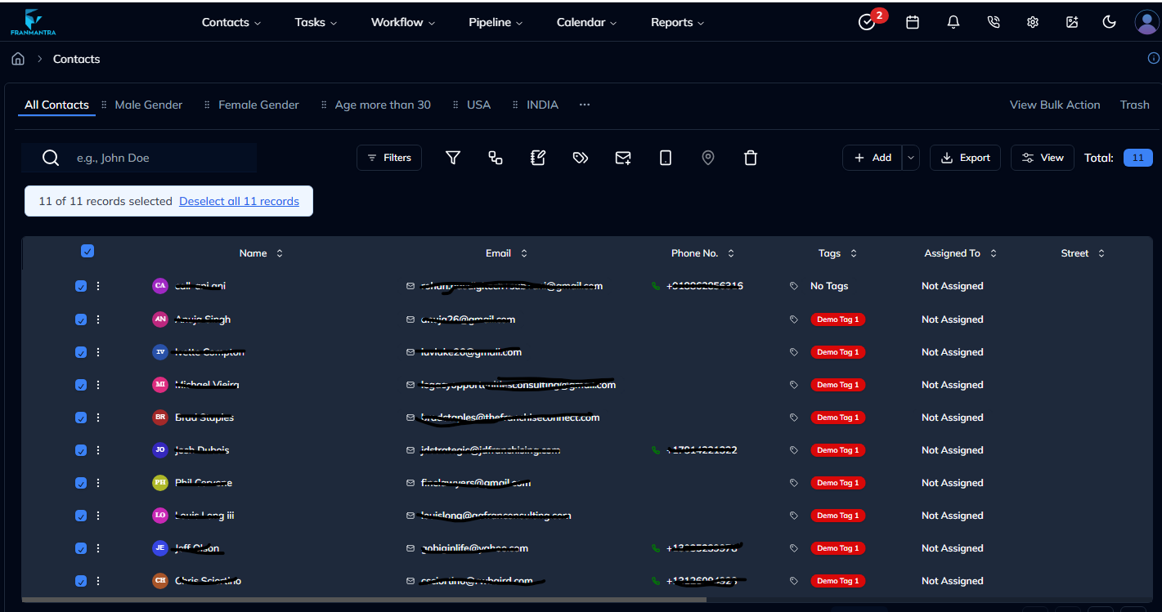The width and height of the screenshot is (1162, 612).
Task: Click the tag icon in toolbar
Action: pos(581,158)
